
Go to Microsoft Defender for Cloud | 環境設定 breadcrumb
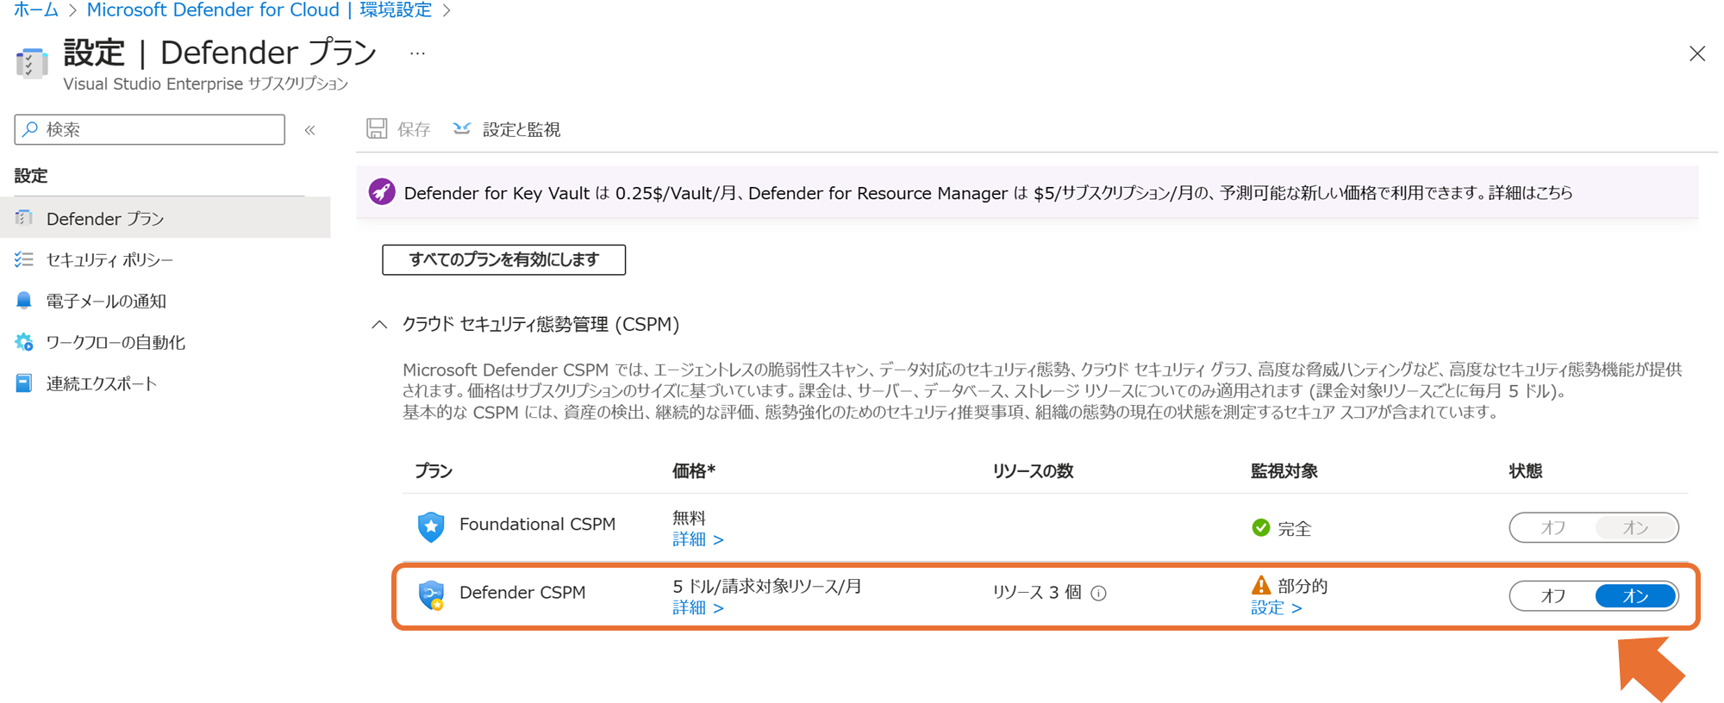(259, 10)
